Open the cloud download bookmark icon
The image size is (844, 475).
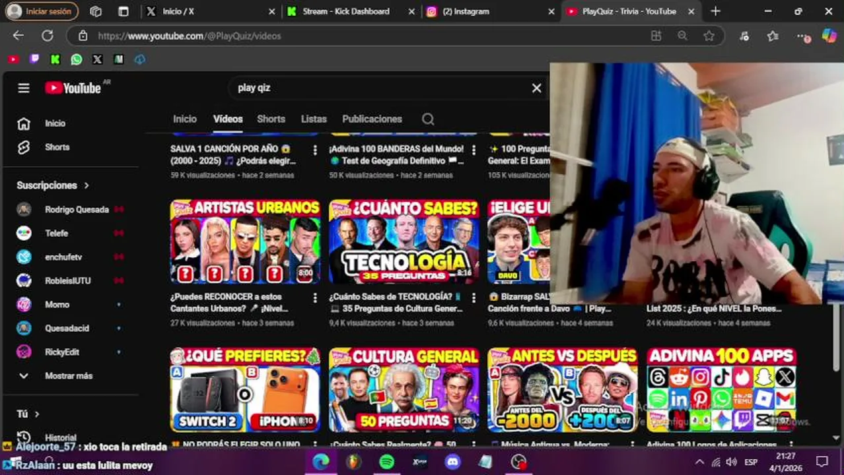click(x=139, y=59)
